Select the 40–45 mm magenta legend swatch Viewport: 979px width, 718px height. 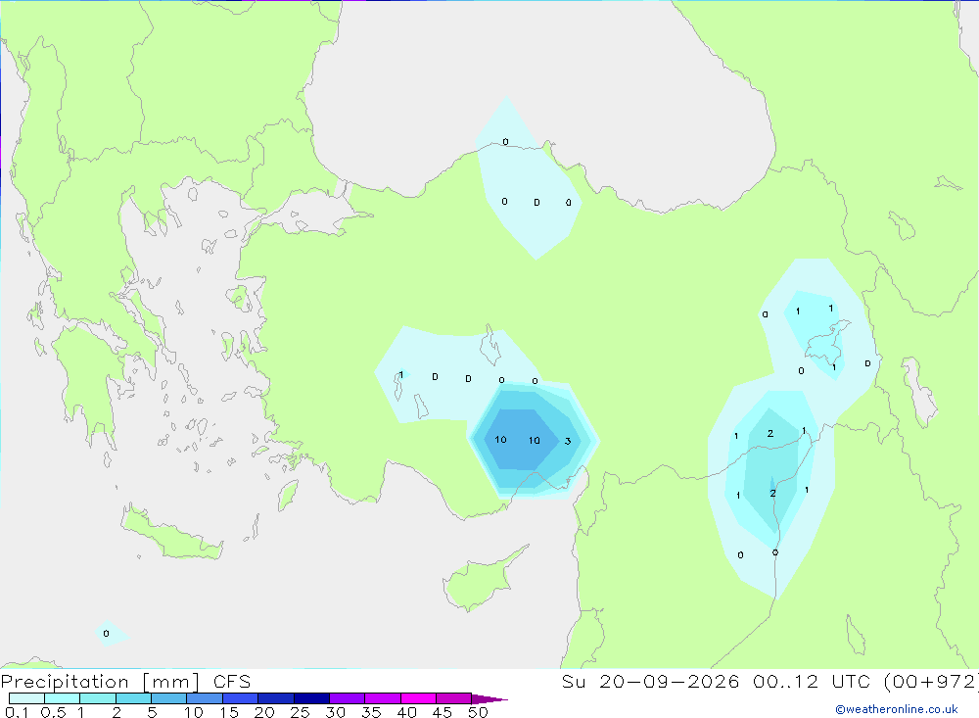click(x=418, y=698)
